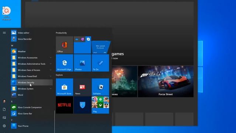Open Pictures icon in Start sidebar
236x133 pixels.
coord(4,117)
